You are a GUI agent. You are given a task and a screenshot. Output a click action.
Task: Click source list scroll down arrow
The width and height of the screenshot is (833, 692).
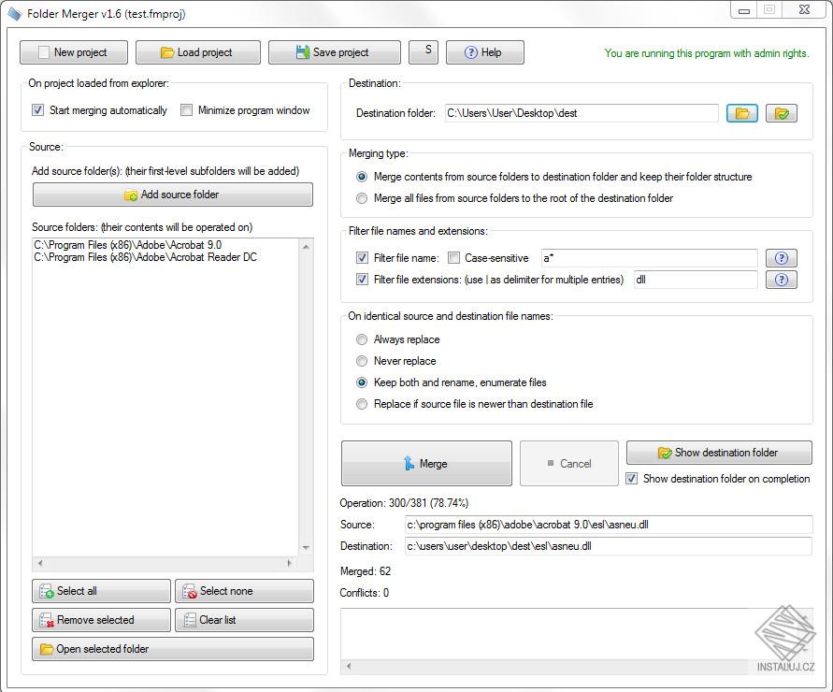pyautogui.click(x=306, y=548)
